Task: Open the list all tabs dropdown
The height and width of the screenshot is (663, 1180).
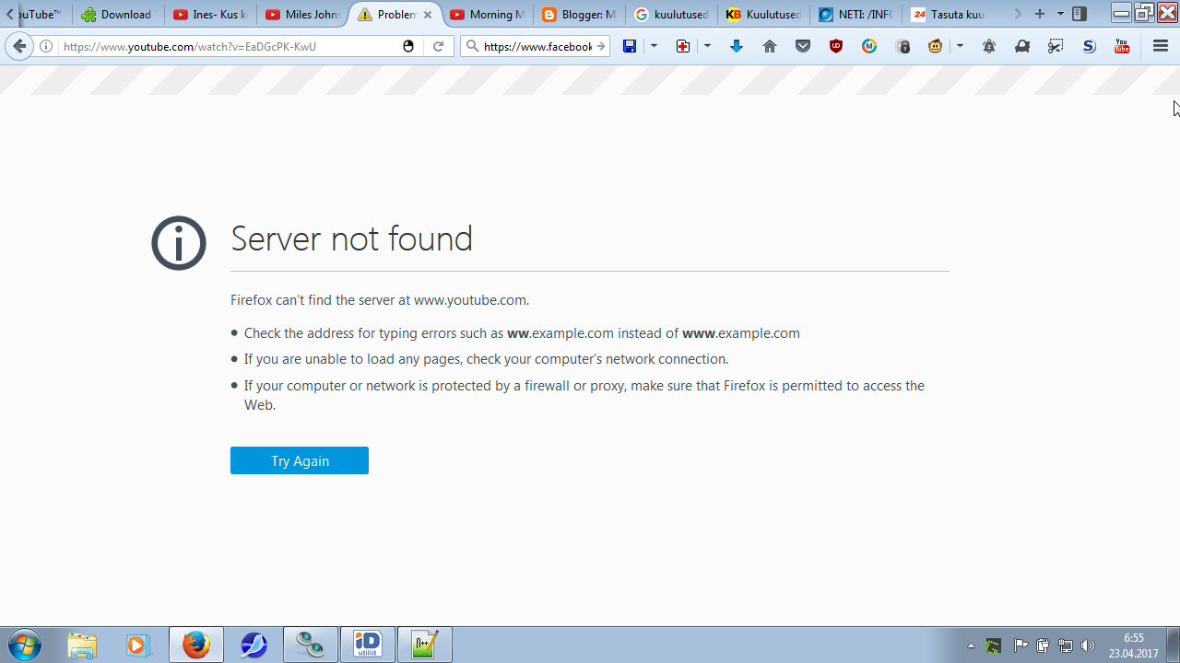Action: [1060, 14]
